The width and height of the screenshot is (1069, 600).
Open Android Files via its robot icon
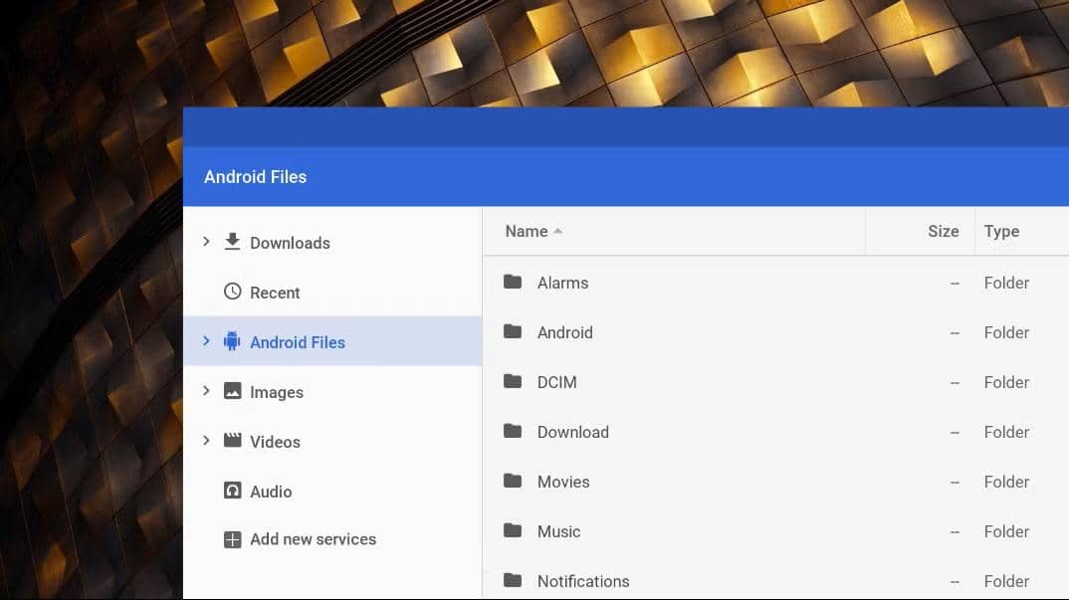[x=231, y=341]
